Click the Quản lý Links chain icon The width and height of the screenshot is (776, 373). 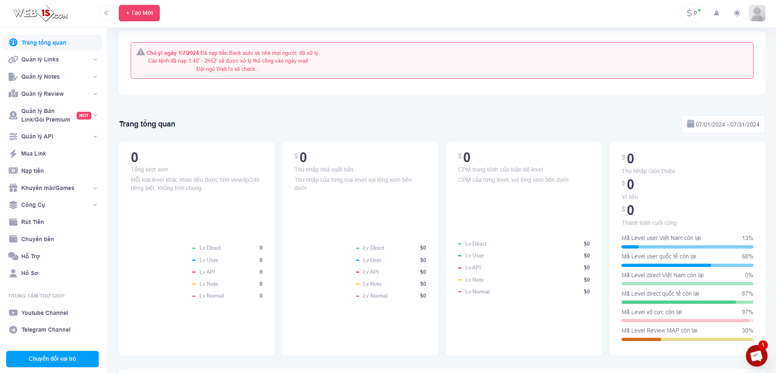tap(13, 59)
